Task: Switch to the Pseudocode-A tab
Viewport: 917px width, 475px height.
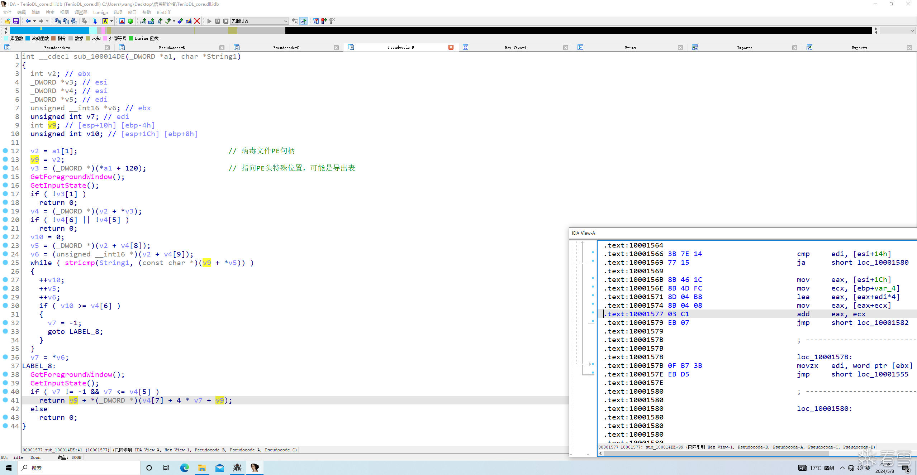Action: click(x=57, y=47)
